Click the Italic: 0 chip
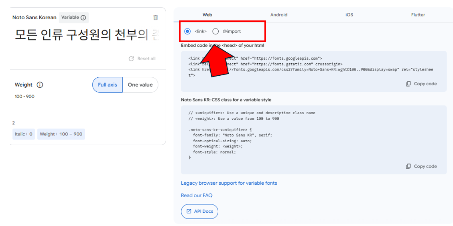 point(23,134)
